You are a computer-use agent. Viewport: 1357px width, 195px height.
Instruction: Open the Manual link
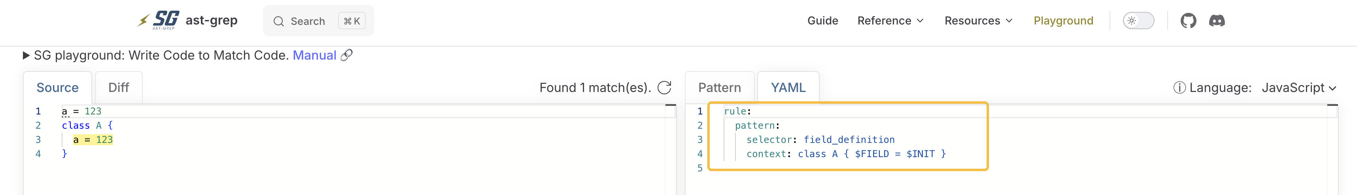click(x=314, y=55)
